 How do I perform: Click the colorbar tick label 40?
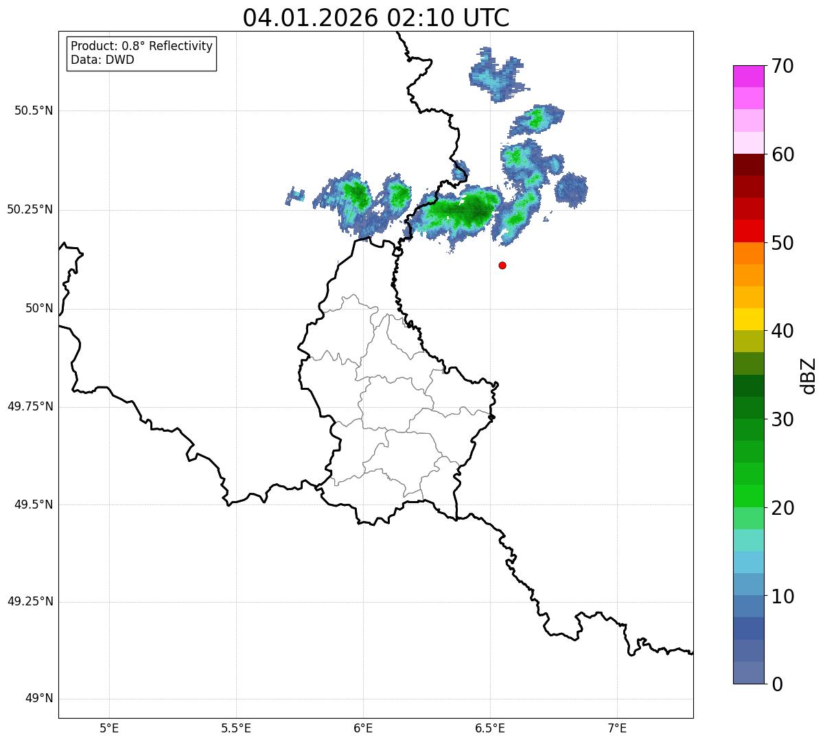[782, 331]
